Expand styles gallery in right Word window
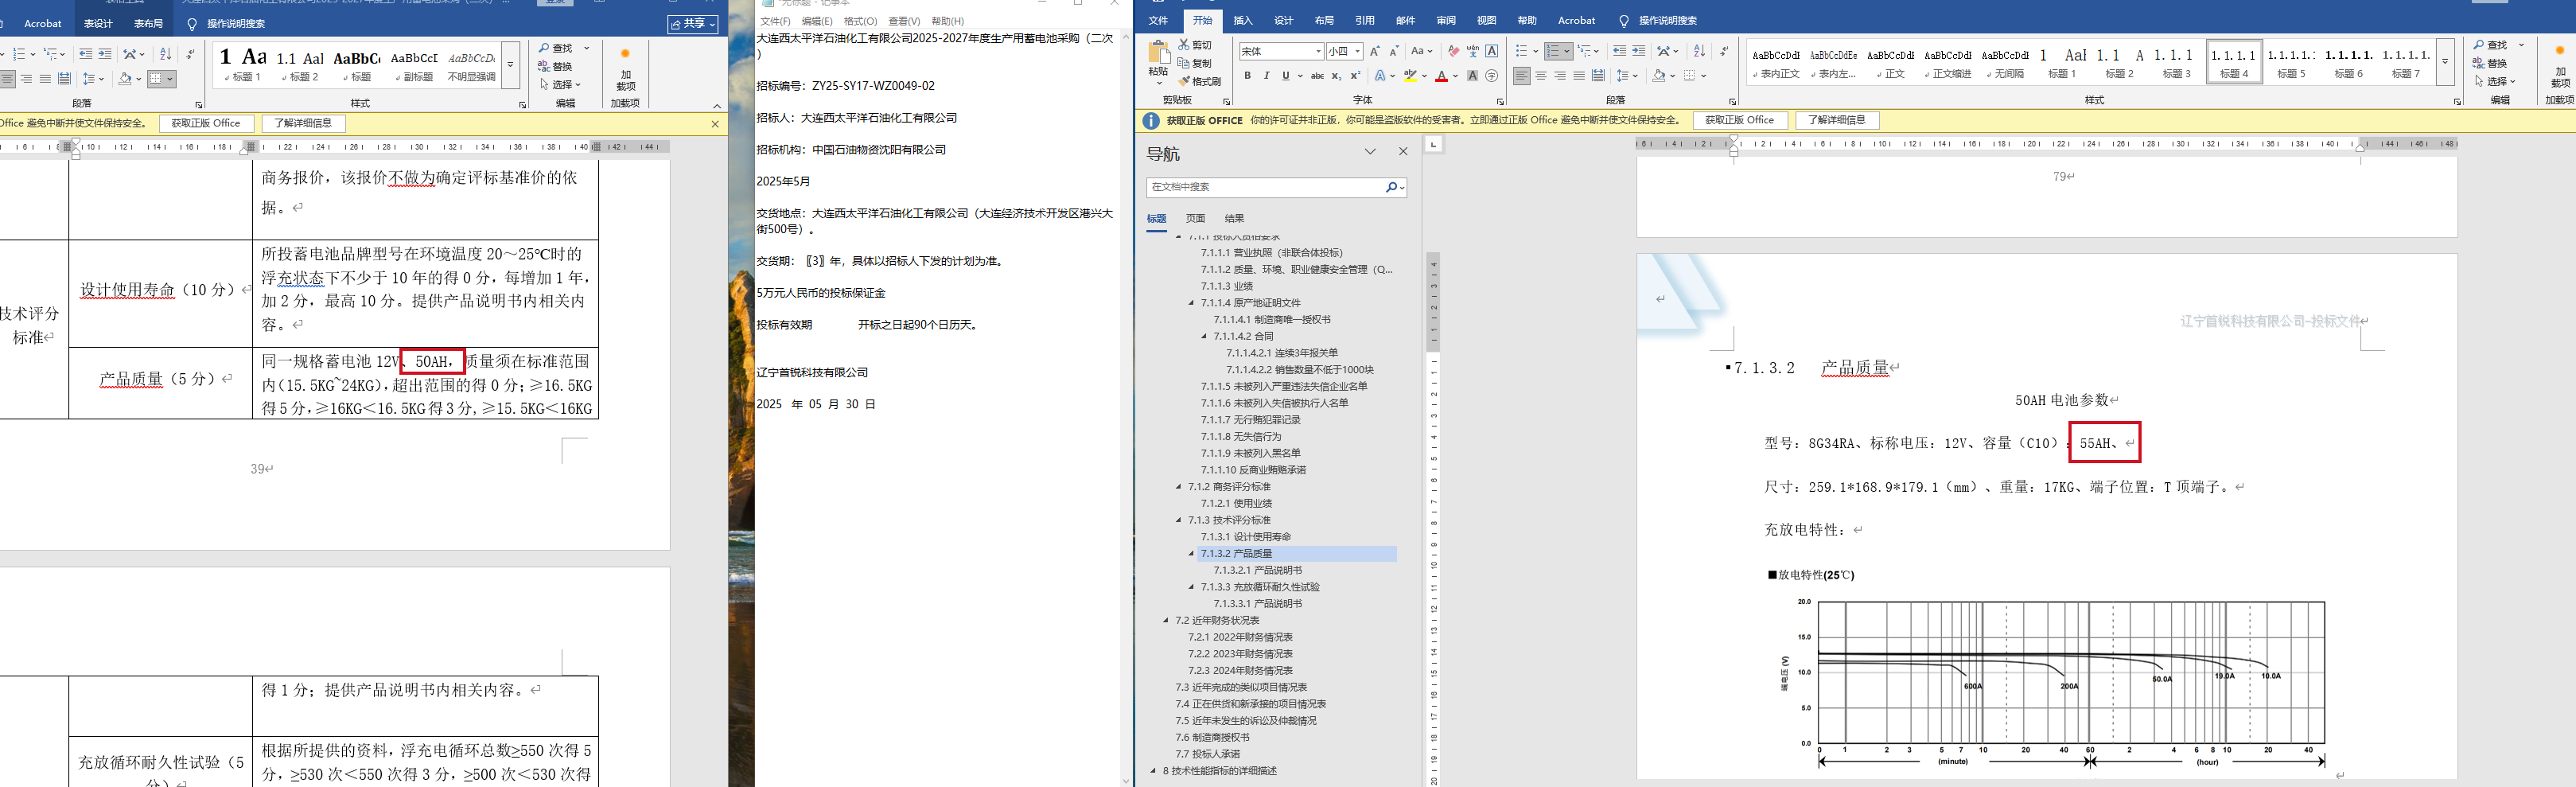2576x787 pixels. point(2445,62)
